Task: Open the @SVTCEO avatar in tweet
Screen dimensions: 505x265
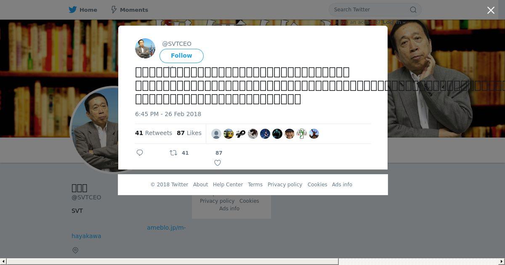Action: coord(145,48)
